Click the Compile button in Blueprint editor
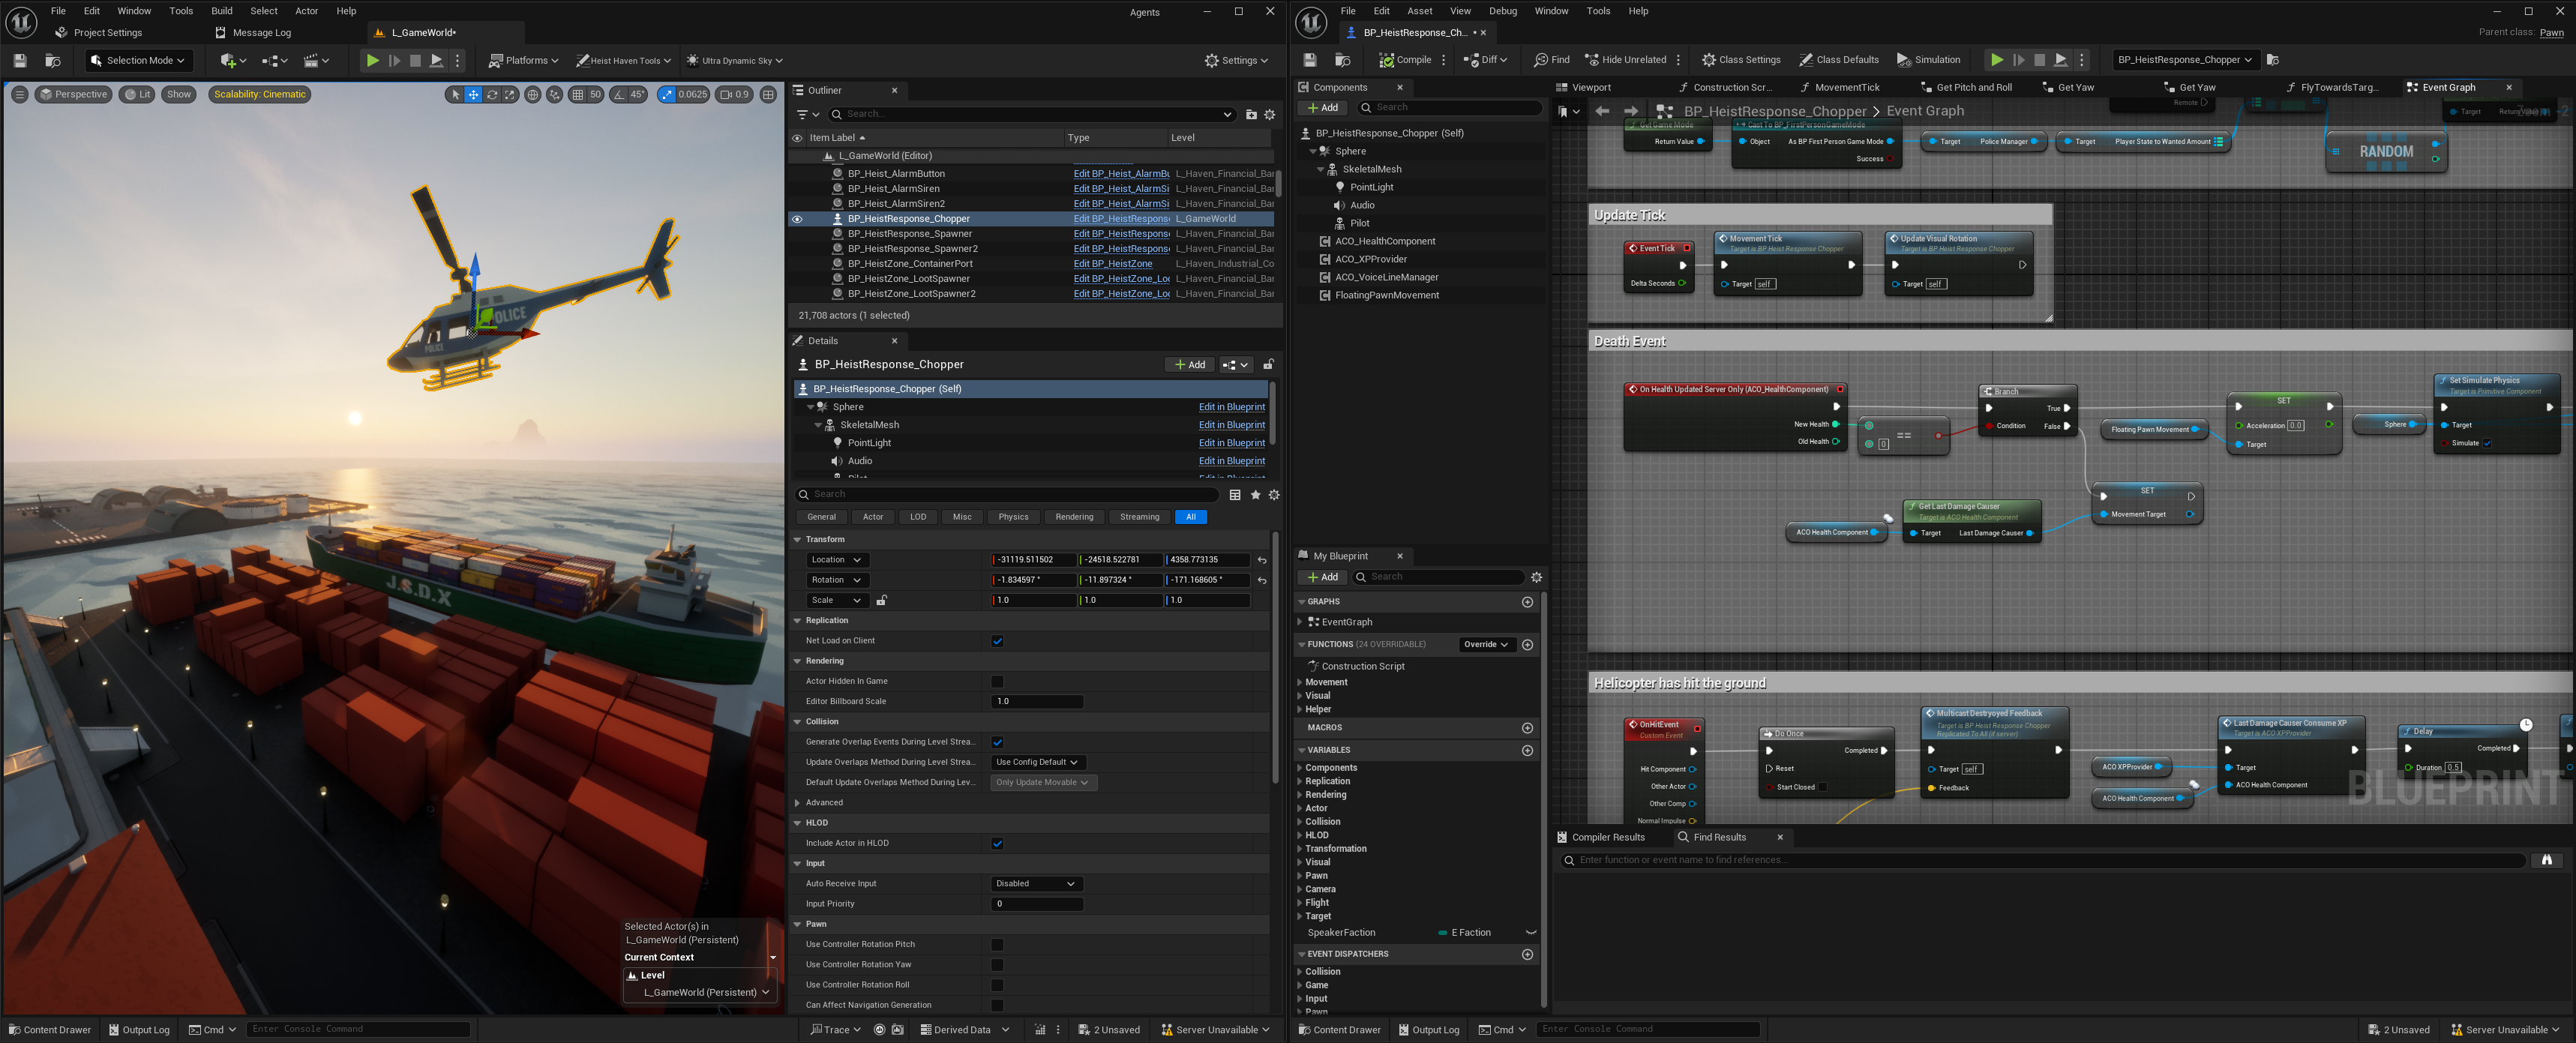The width and height of the screenshot is (2576, 1043). tap(1405, 60)
